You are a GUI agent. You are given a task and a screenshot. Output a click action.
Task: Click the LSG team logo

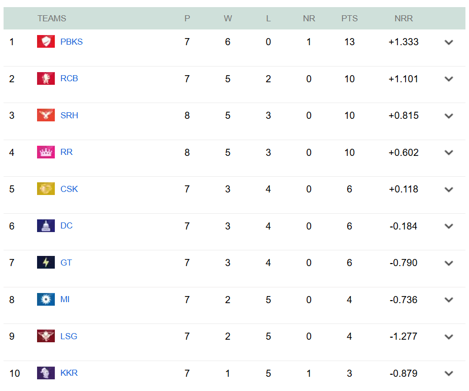coord(46,336)
